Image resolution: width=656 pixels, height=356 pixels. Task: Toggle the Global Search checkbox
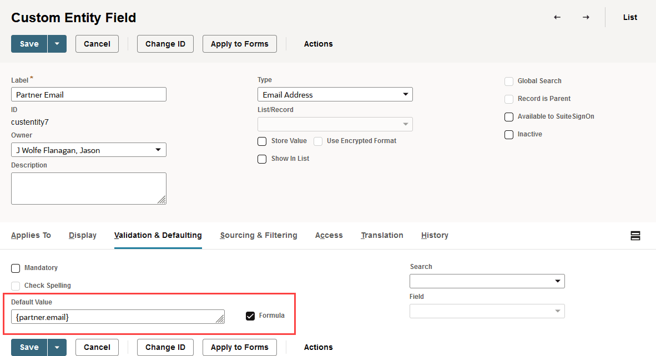(509, 82)
